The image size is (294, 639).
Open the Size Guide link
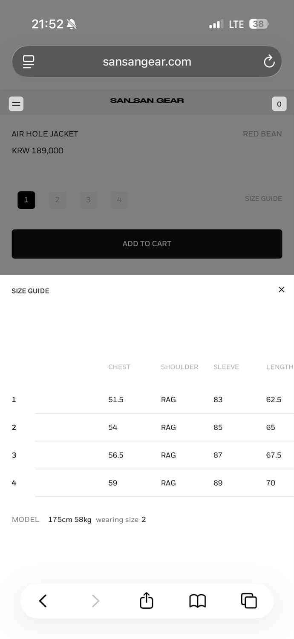263,199
